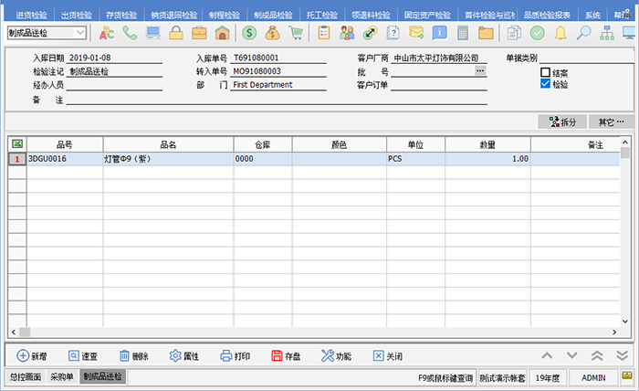This screenshot has width=639, height=391.
Task: Click the shopping cart toolbar icon
Action: pyautogui.click(x=296, y=33)
